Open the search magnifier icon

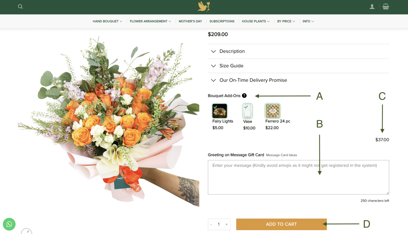20,6
